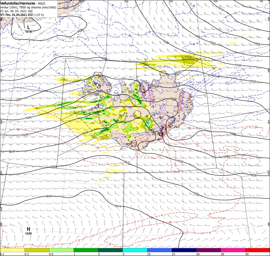
Task: Select the pink 30–50 legend swatch
Action: tap(233, 250)
